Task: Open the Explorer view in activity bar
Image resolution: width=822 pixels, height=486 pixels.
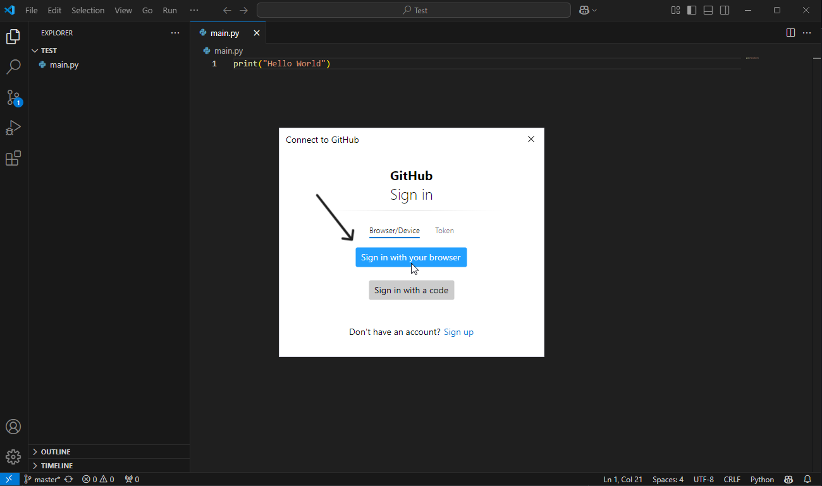Action: (13, 37)
